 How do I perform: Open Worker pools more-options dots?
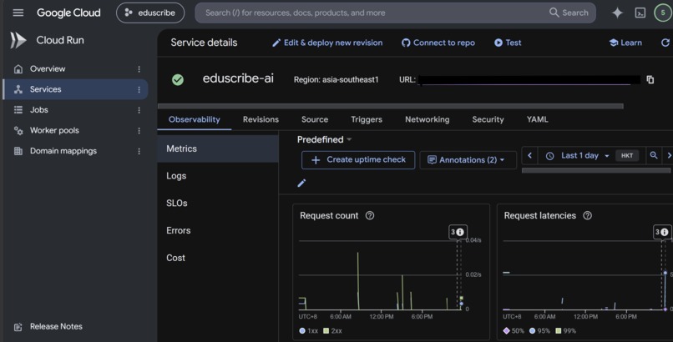[139, 131]
